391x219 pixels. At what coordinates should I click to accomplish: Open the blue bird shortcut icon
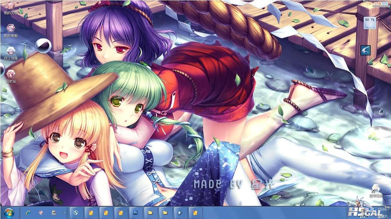point(366,50)
